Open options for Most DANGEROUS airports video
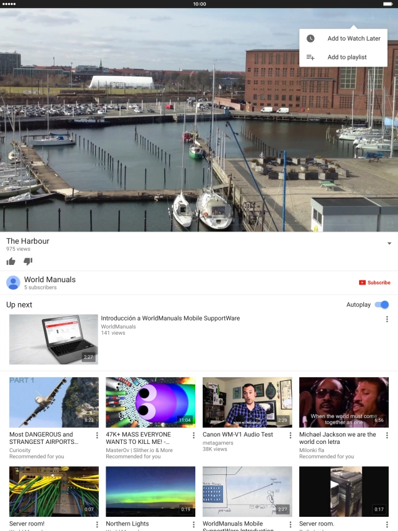The width and height of the screenshot is (398, 531). pos(97,435)
